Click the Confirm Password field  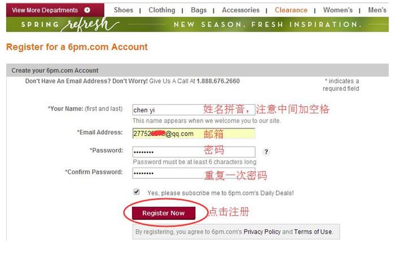click(194, 173)
